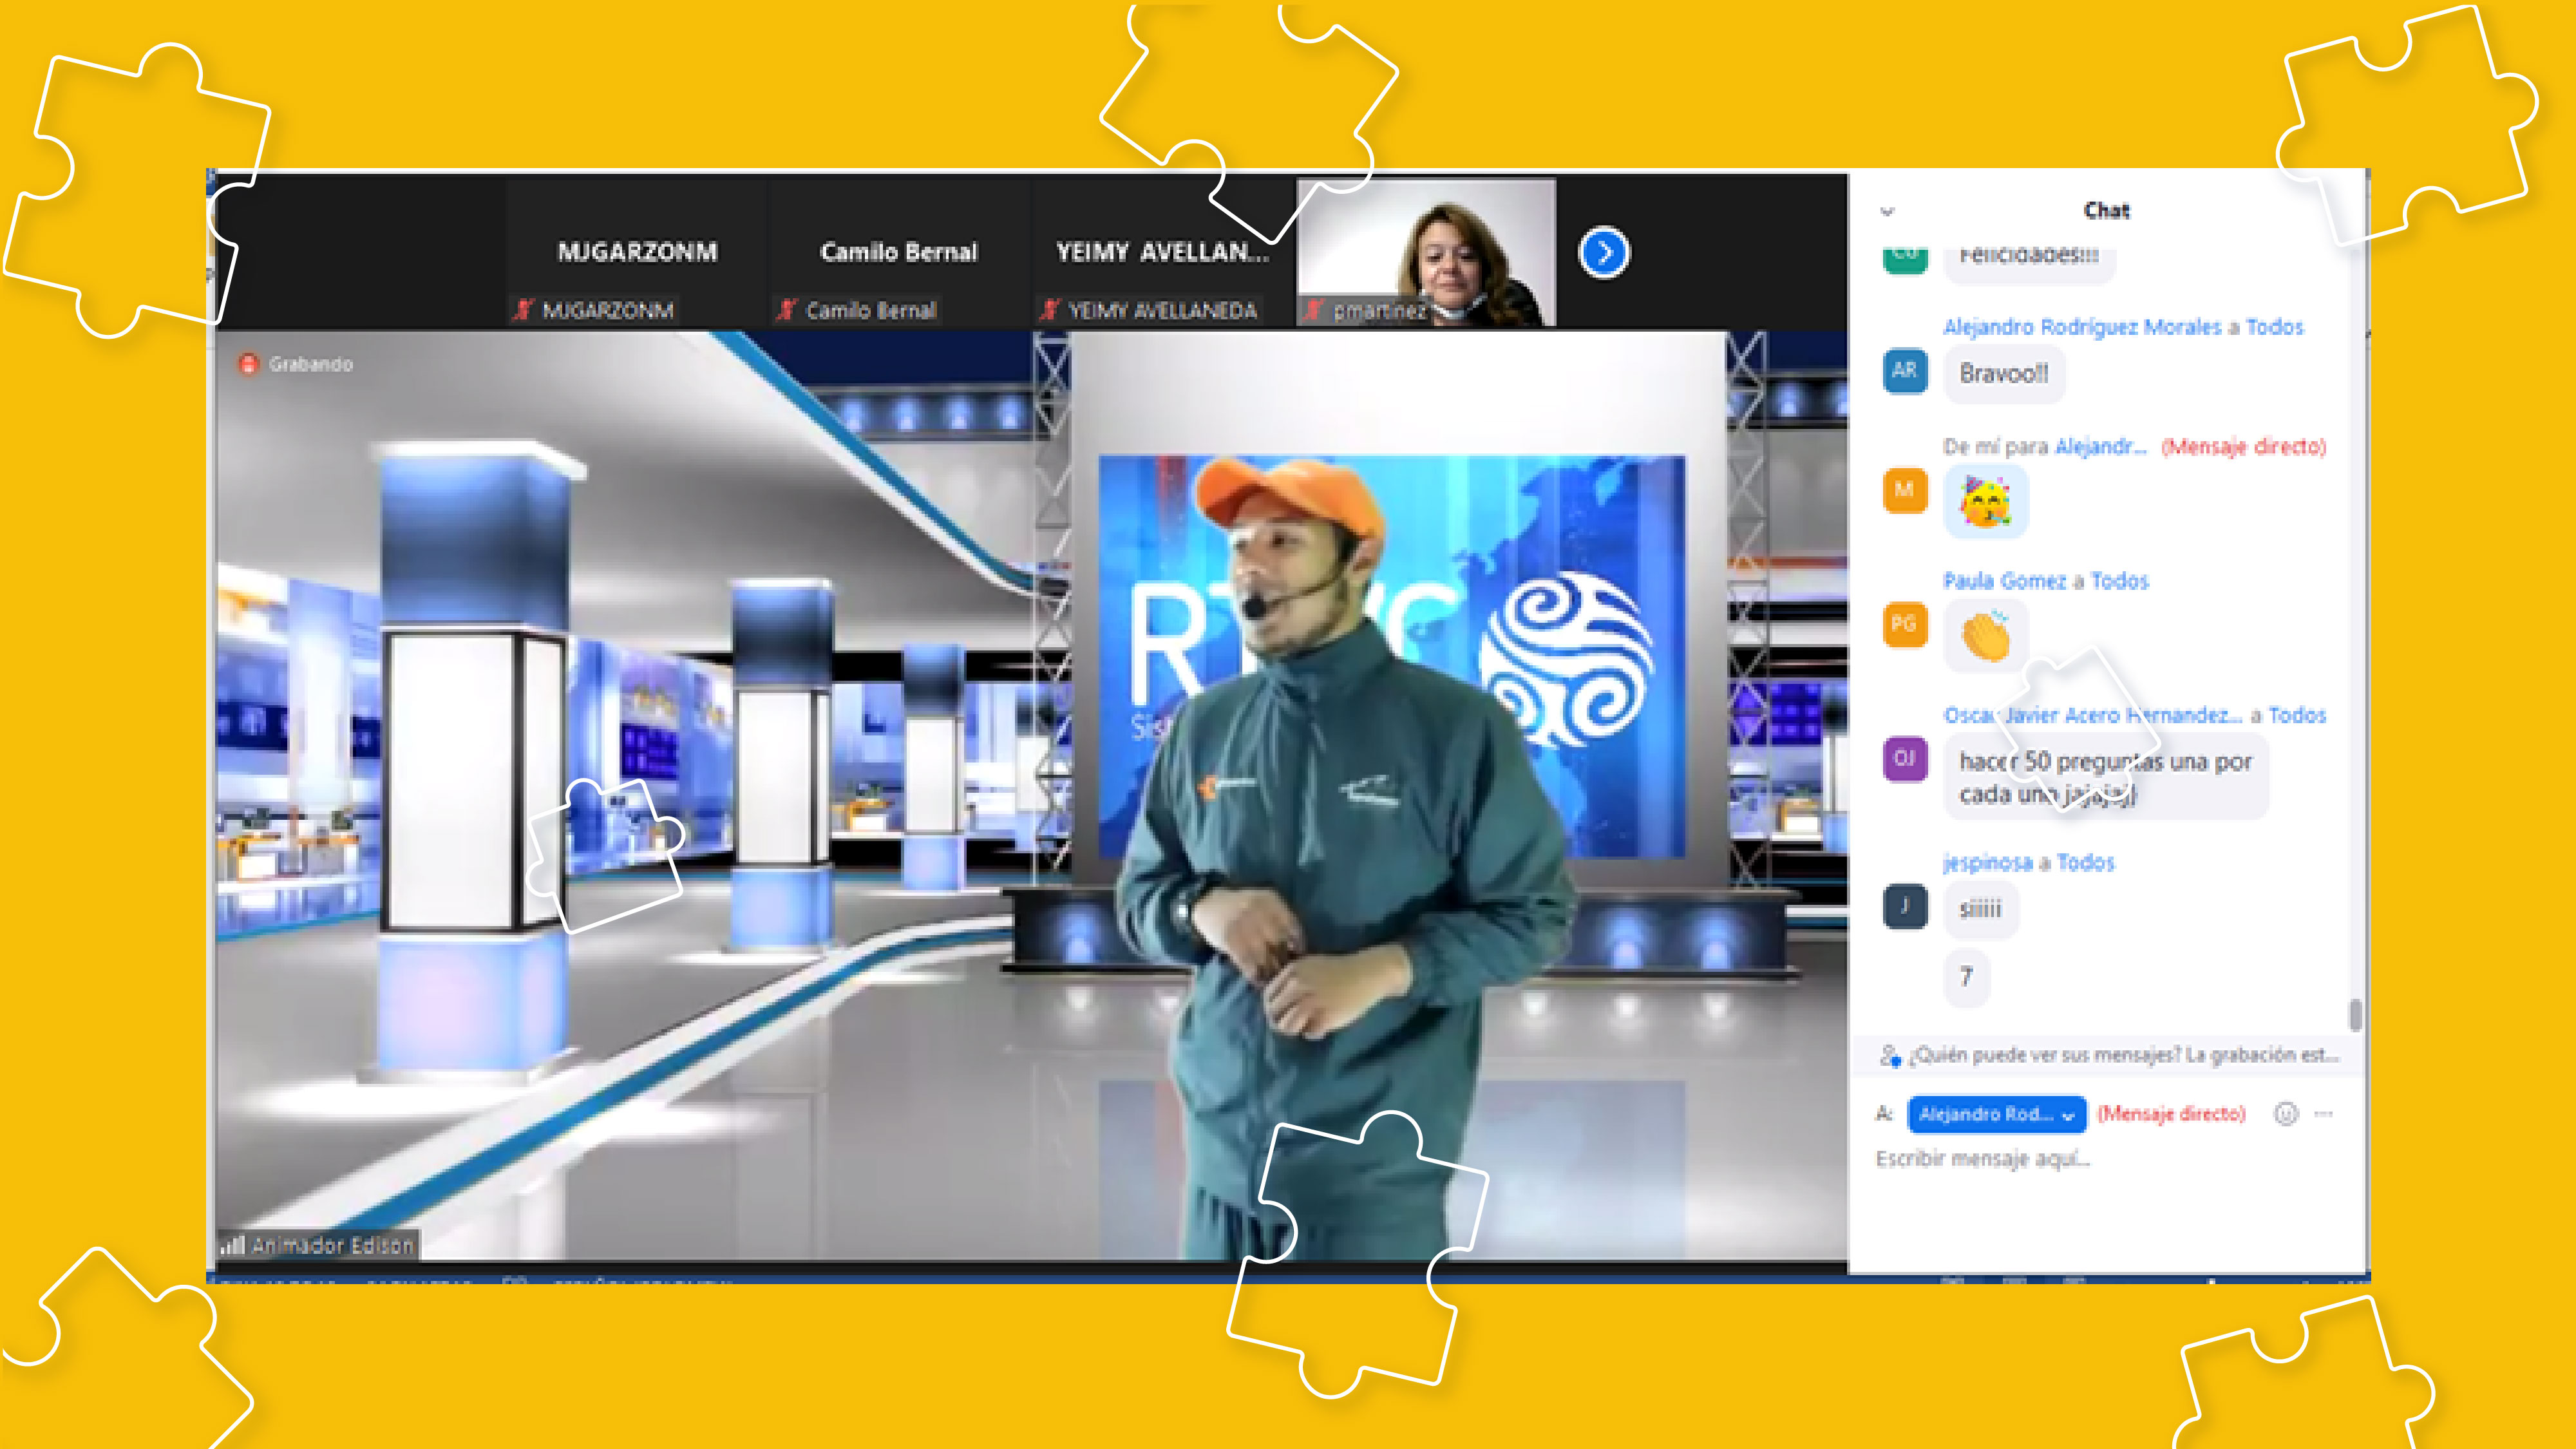Open the Alejandro Rod... recipient dropdown
Image resolution: width=2576 pixels, height=1449 pixels.
(x=1996, y=1114)
